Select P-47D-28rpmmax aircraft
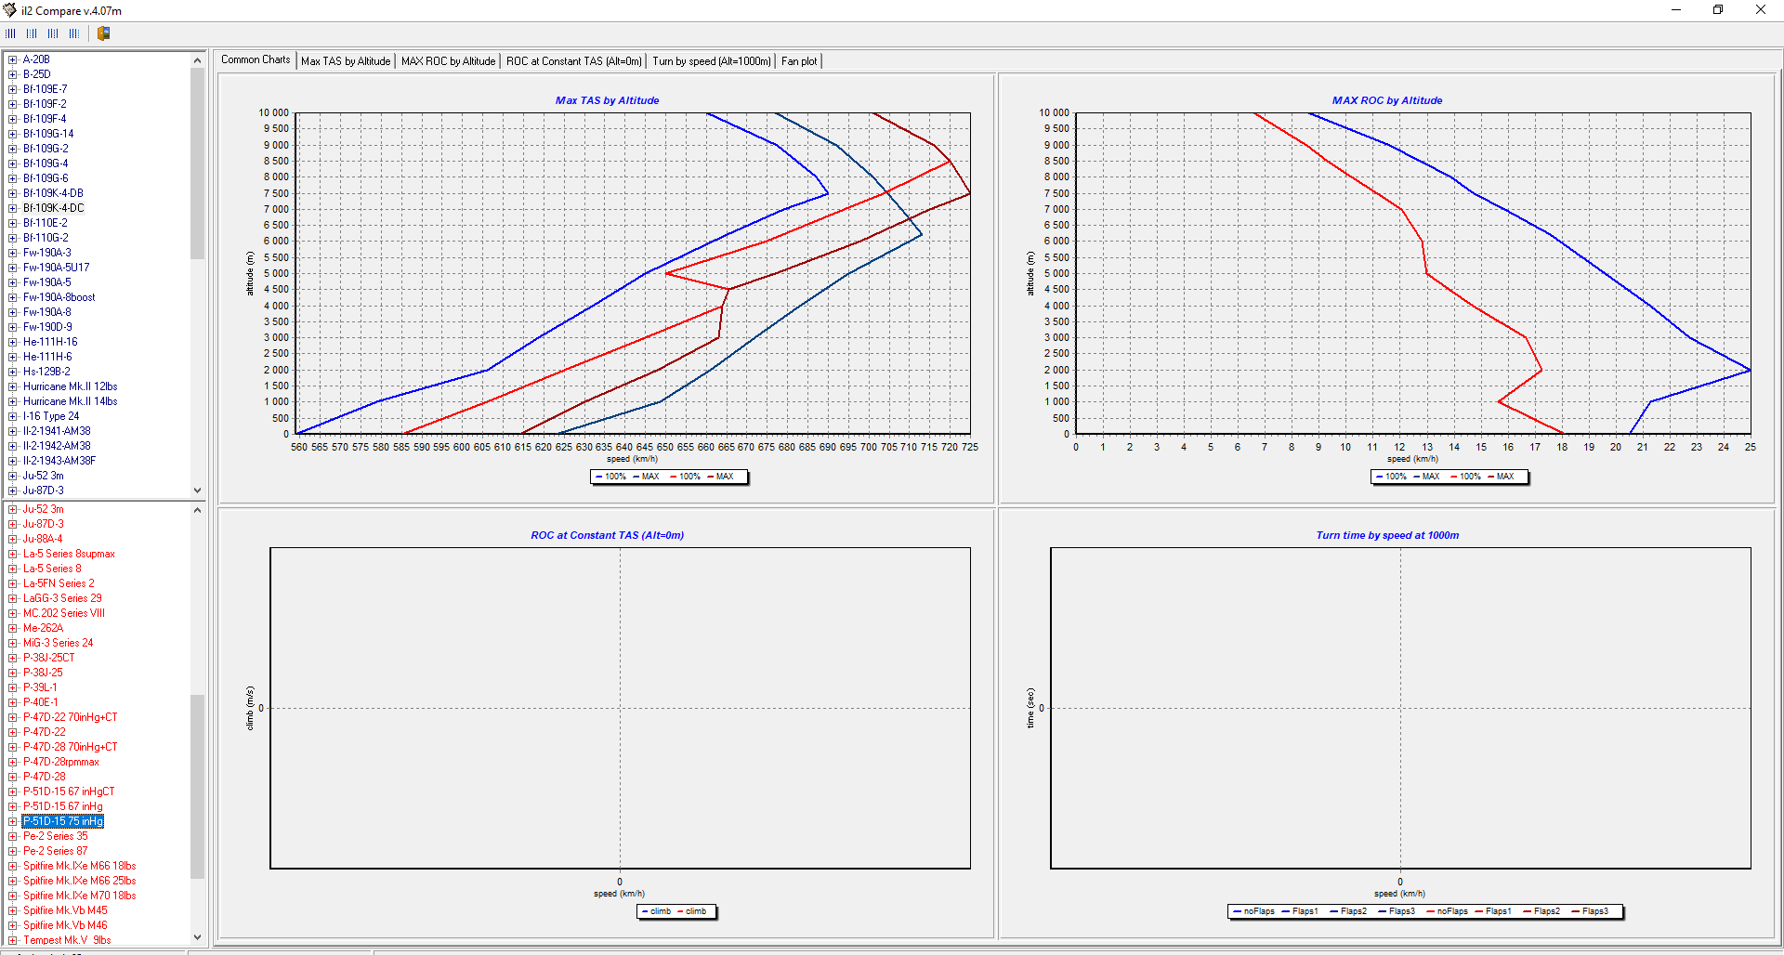 click(x=61, y=762)
